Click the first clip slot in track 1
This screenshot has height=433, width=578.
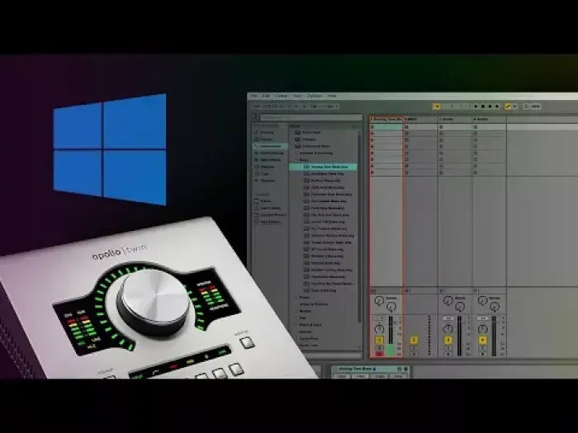(386, 128)
